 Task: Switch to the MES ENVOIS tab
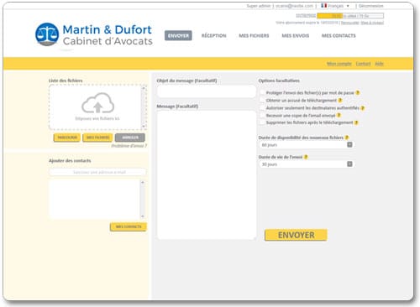(296, 35)
